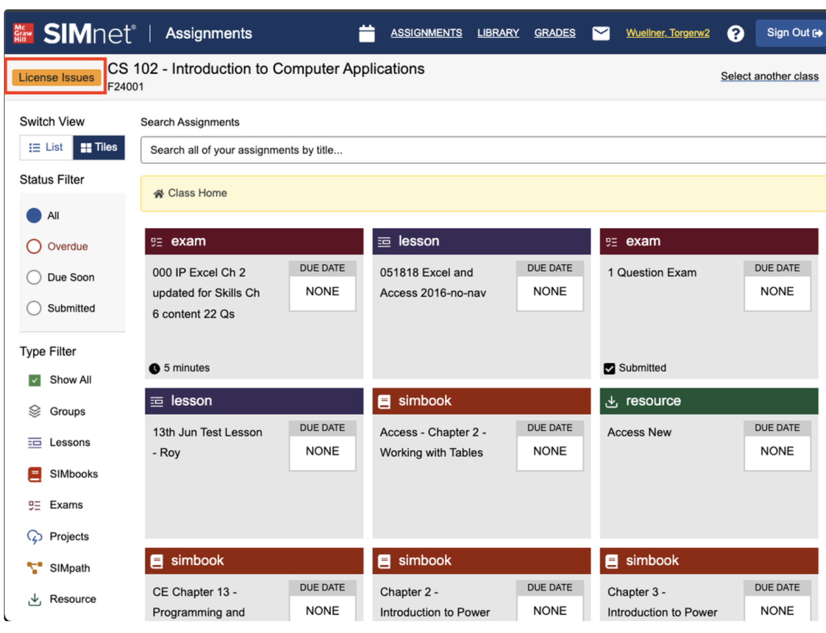The image size is (826, 633).
Task: Select the Submitted status radio button
Action: tap(34, 308)
